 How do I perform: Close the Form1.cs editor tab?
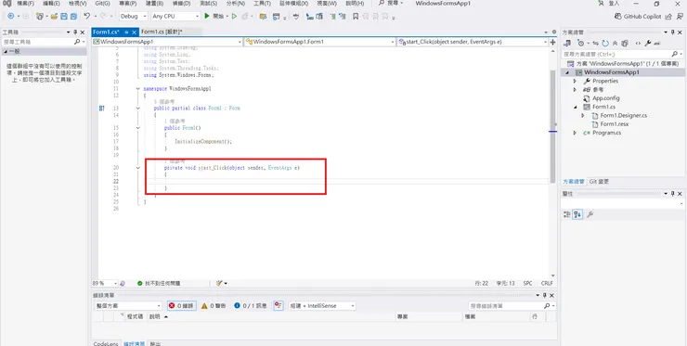click(x=134, y=32)
